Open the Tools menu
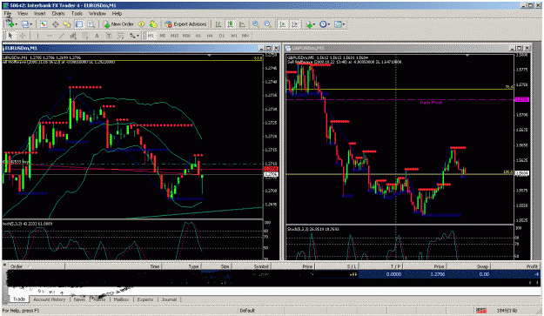The image size is (544, 316). [x=77, y=14]
